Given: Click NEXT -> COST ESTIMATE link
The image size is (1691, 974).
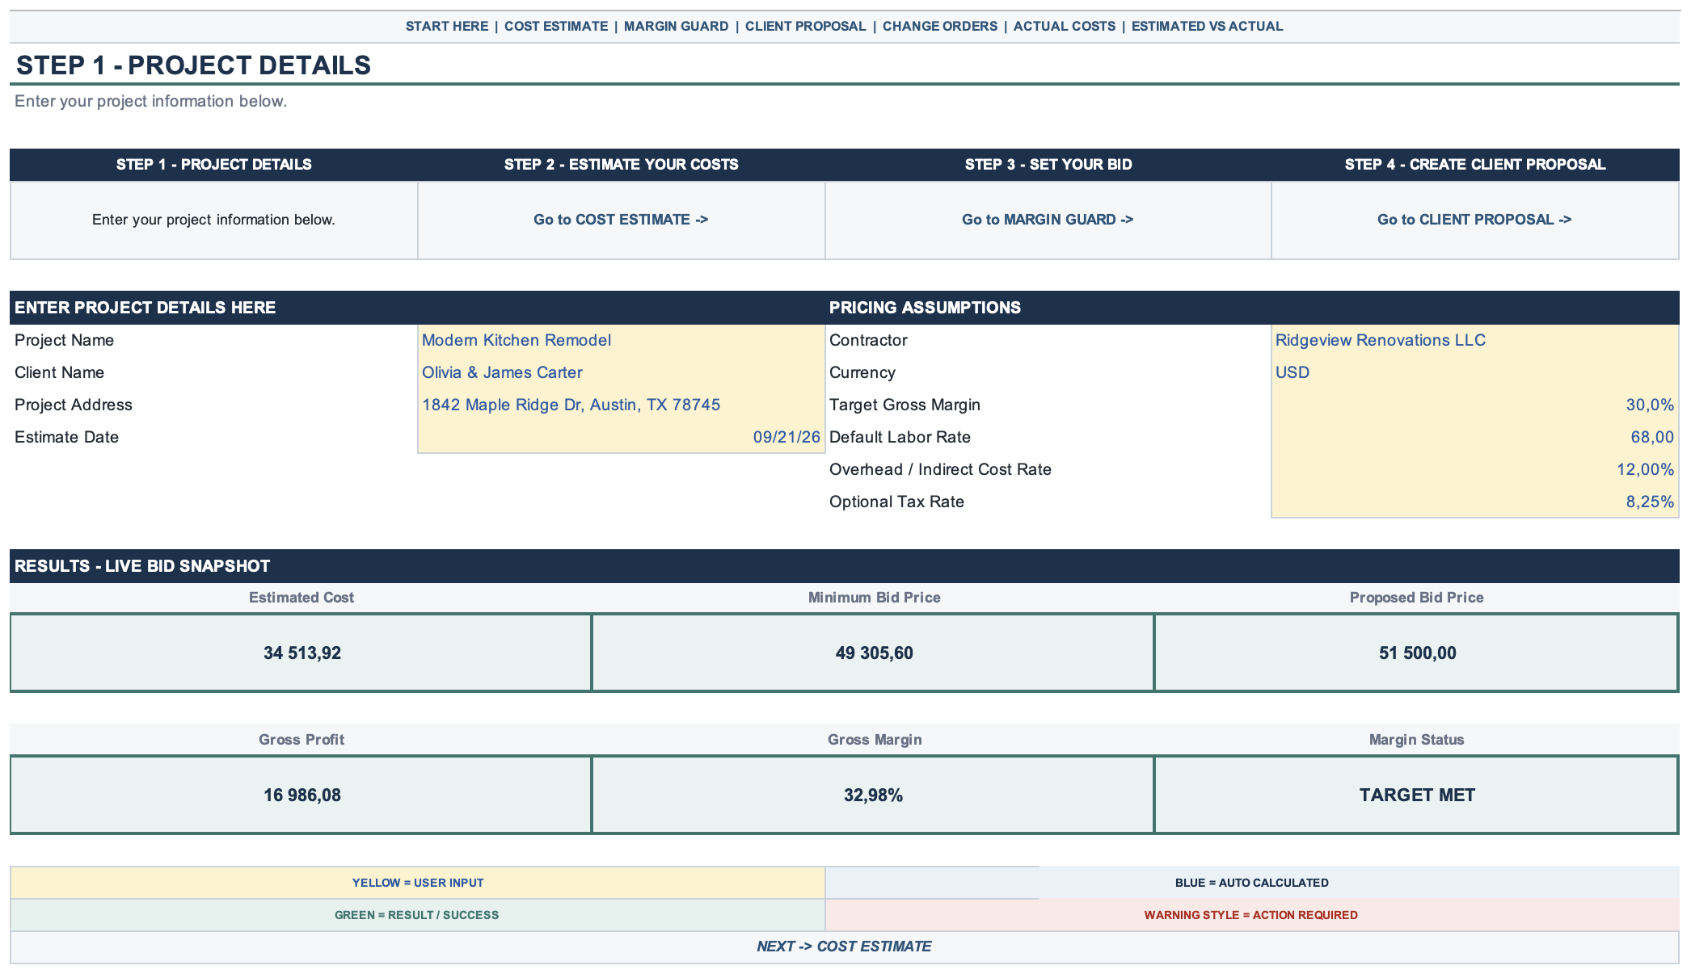Looking at the screenshot, I should pyautogui.click(x=844, y=947).
